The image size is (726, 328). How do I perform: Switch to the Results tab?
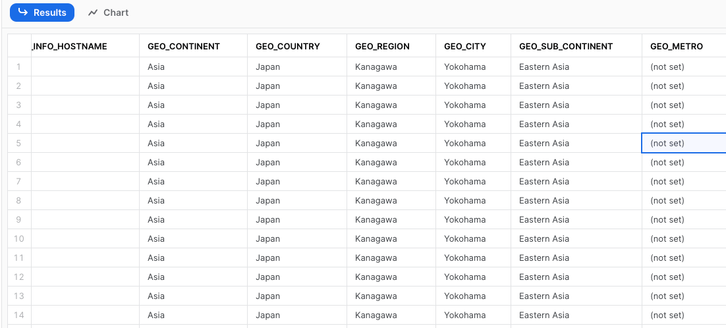coord(42,13)
